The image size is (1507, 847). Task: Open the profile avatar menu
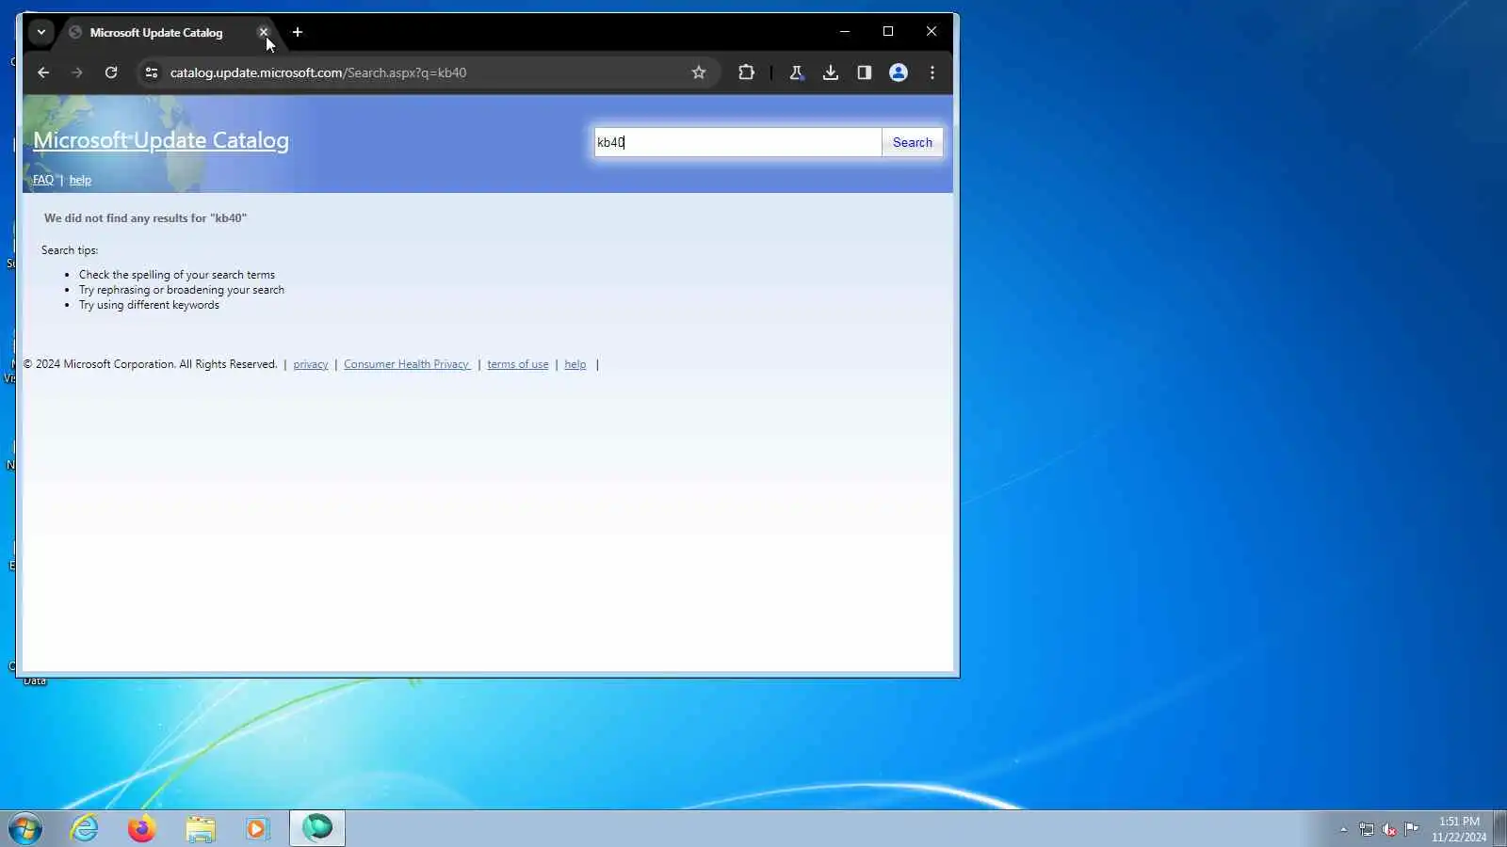[899, 72]
